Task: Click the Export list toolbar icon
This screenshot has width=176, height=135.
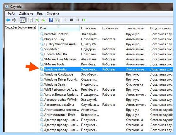Action: 43,20
